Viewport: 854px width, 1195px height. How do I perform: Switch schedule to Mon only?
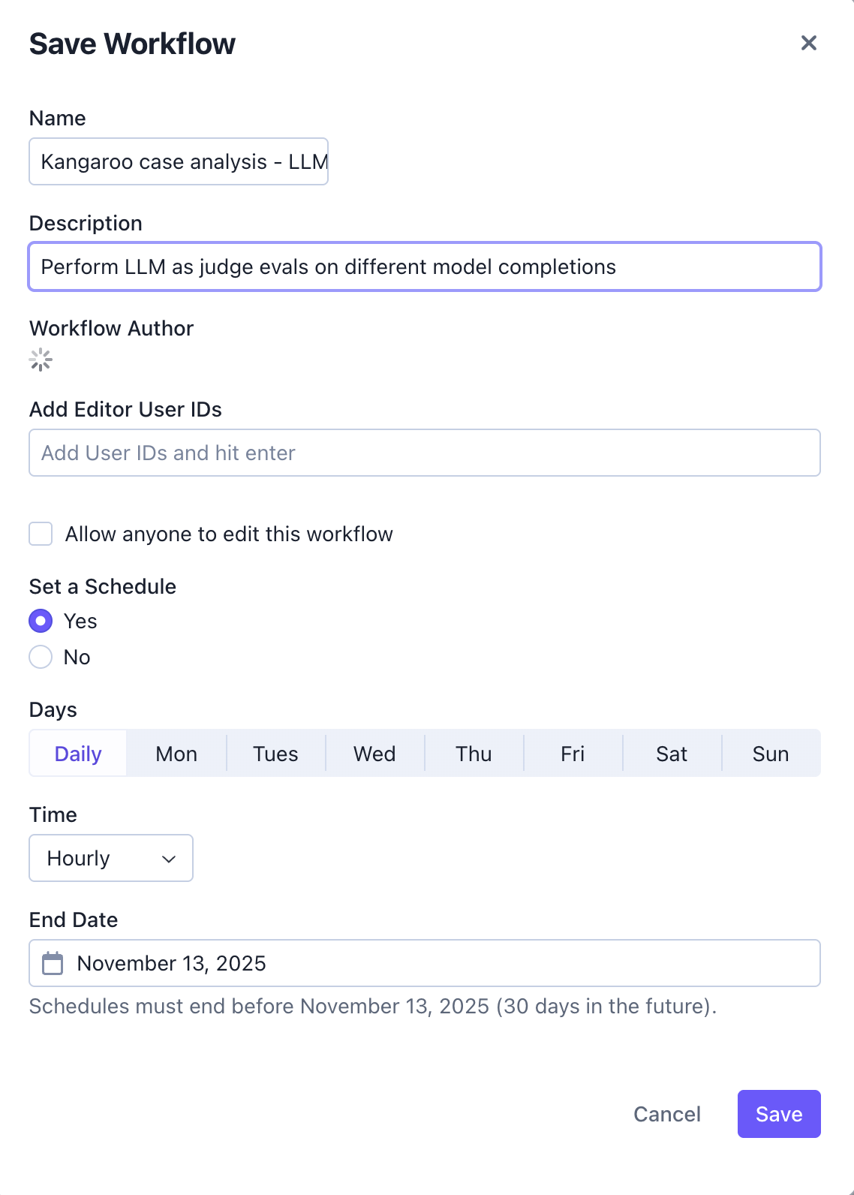pyautogui.click(x=176, y=753)
